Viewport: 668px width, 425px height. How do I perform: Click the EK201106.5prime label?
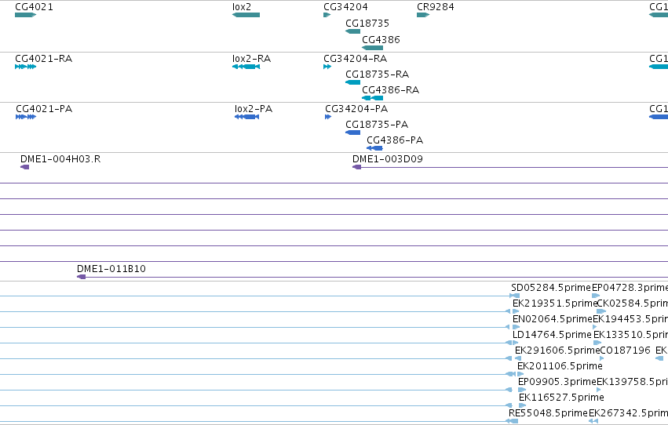tap(560, 366)
